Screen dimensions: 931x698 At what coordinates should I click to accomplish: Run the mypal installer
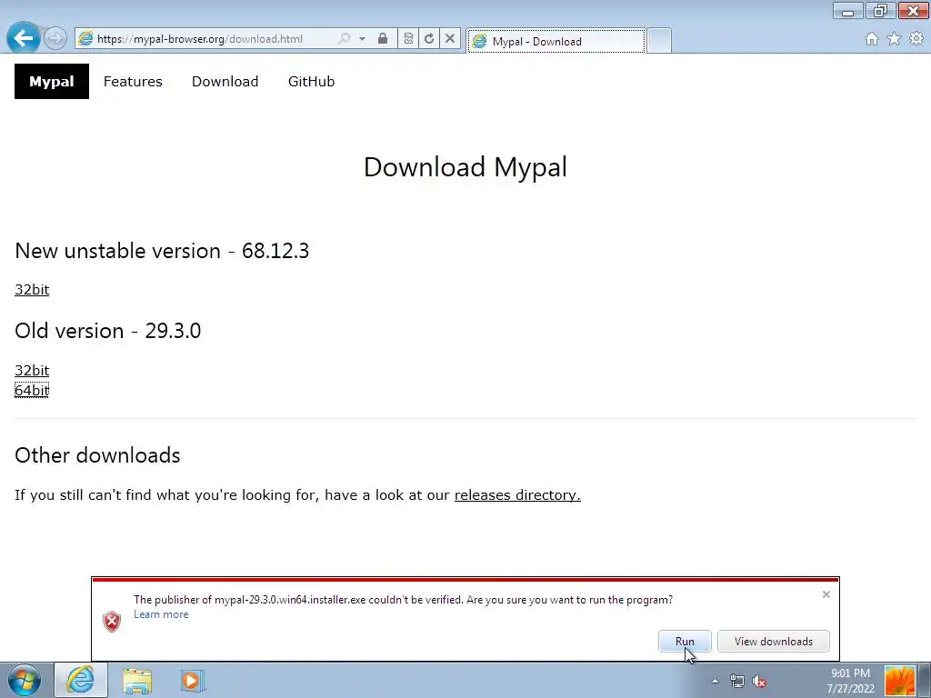685,641
